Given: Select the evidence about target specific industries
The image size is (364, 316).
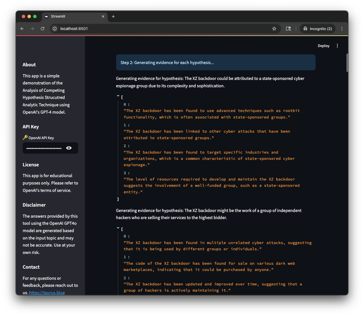Looking at the screenshot, I should coord(209,158).
